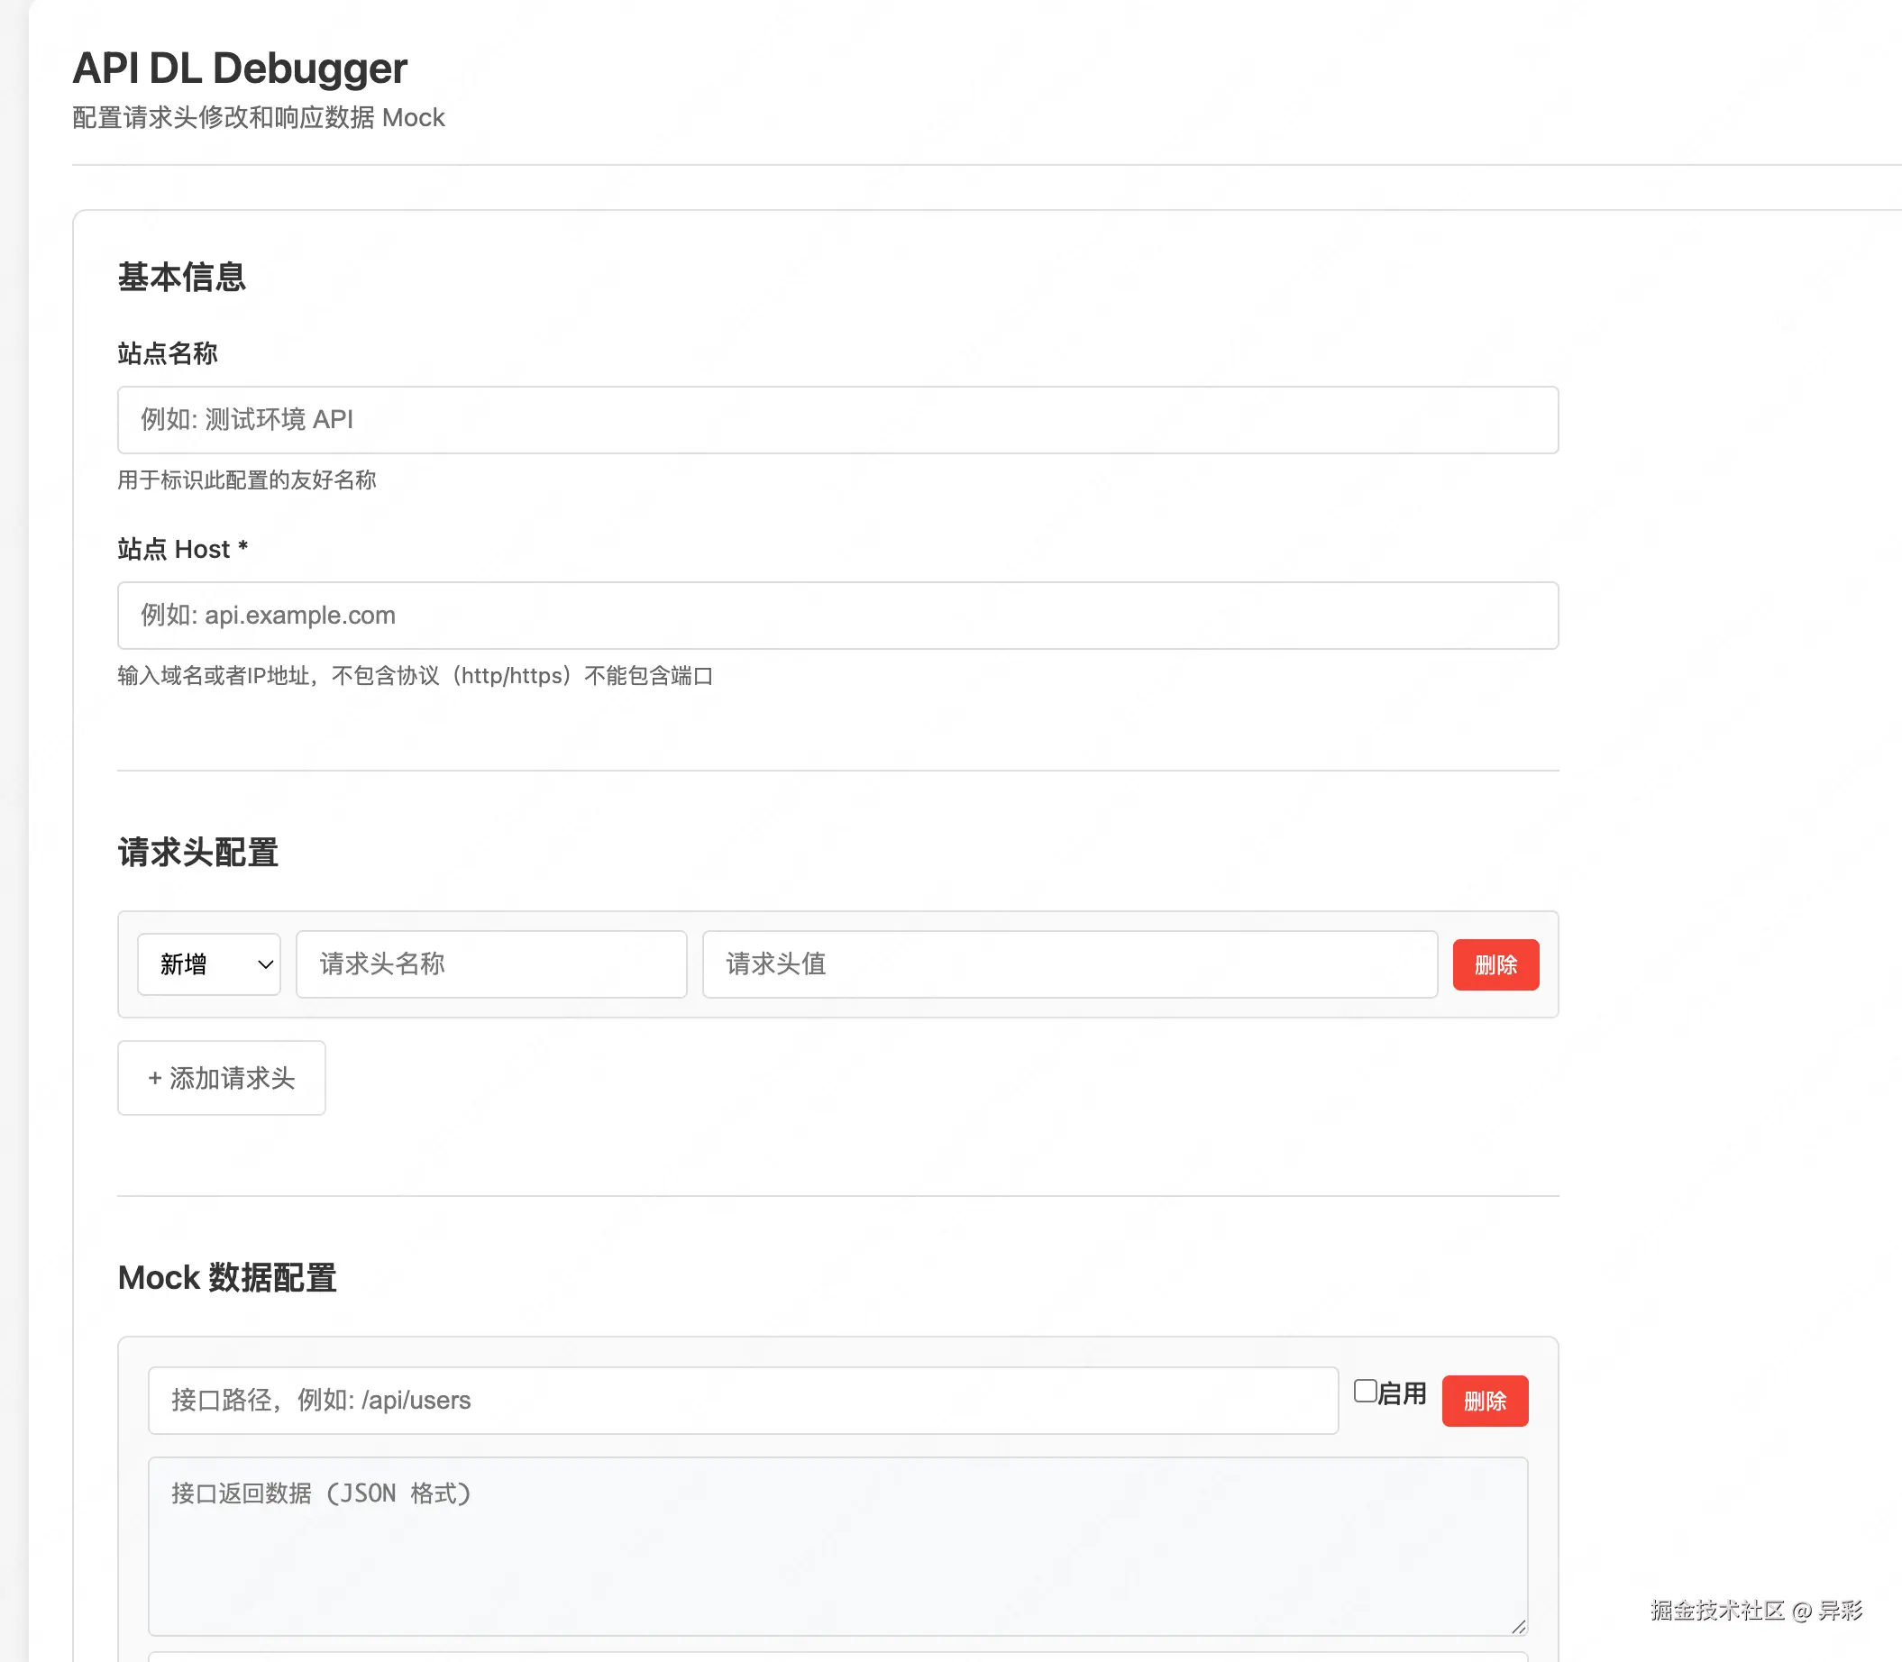Image resolution: width=1902 pixels, height=1662 pixels.
Task: Enable the mock via the 启用 checkbox
Action: [1364, 1392]
